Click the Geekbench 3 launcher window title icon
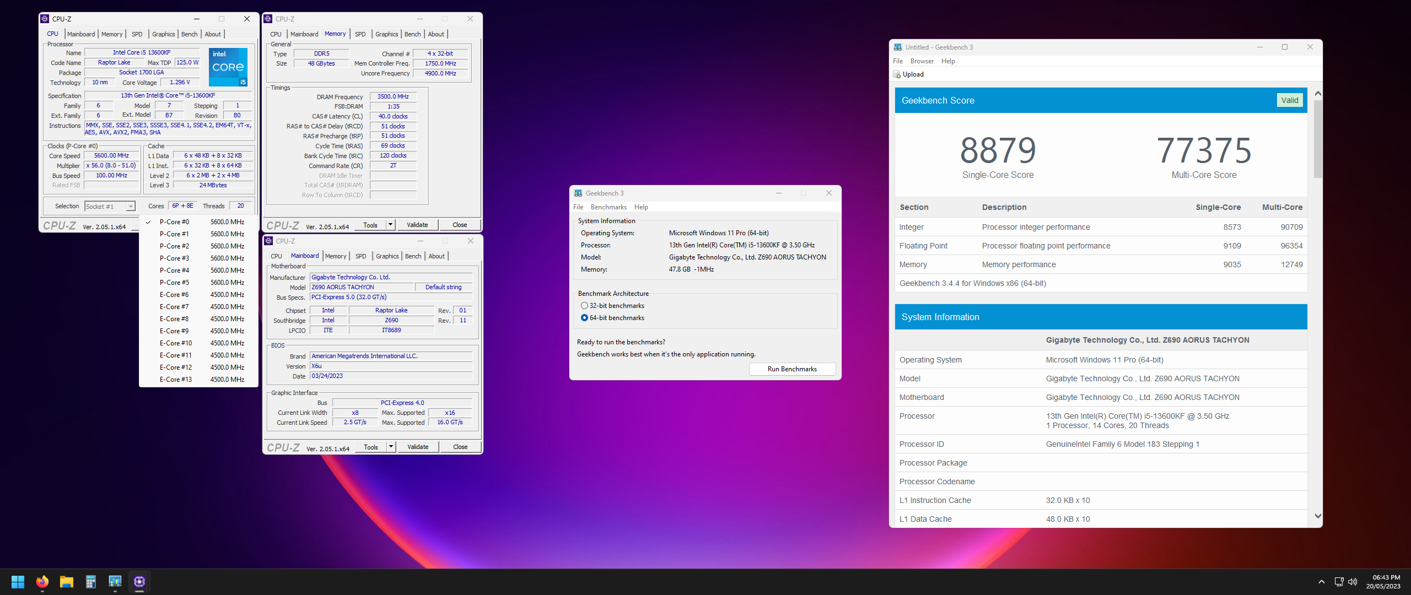 click(x=578, y=193)
